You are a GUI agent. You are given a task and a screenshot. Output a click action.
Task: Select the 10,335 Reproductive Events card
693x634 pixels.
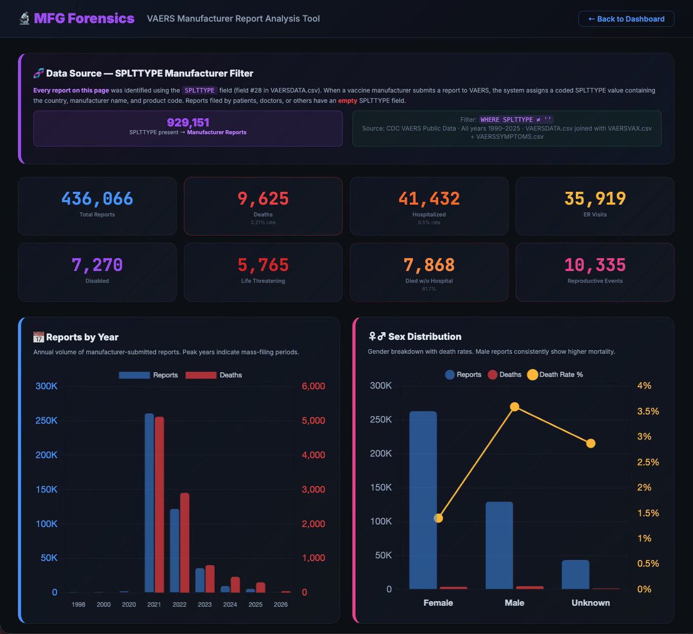pos(595,272)
